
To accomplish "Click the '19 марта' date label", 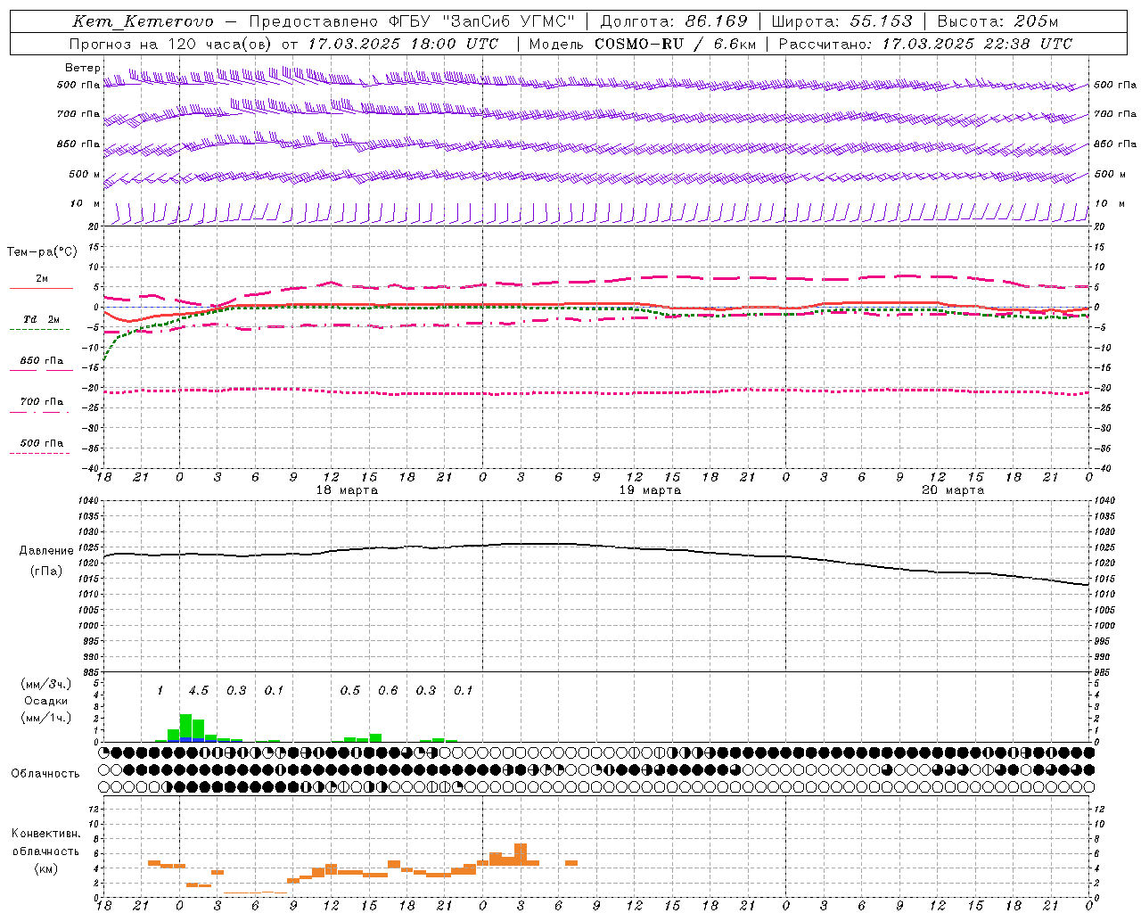I will coord(650,490).
